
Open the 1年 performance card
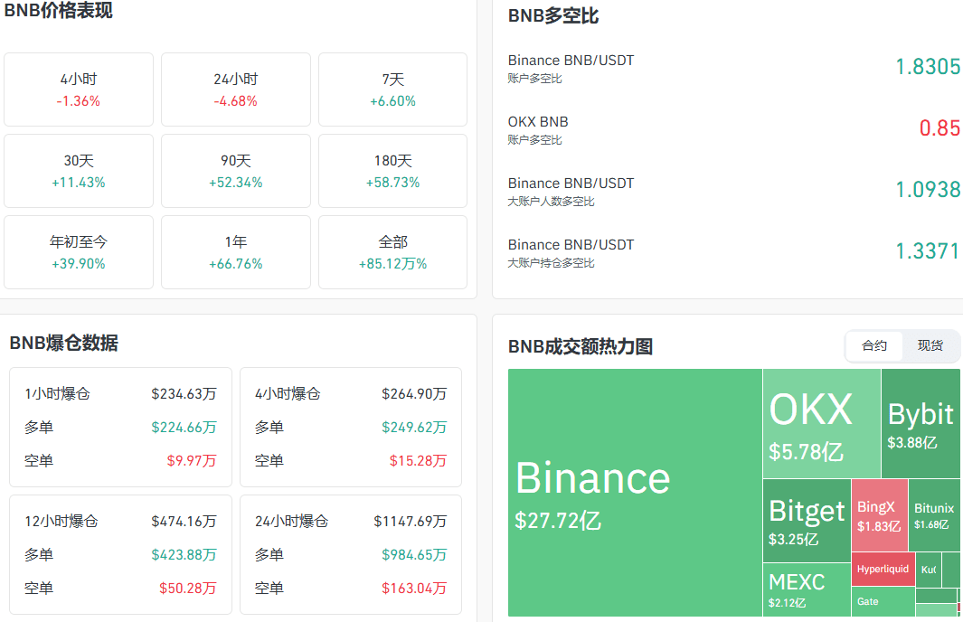point(236,252)
